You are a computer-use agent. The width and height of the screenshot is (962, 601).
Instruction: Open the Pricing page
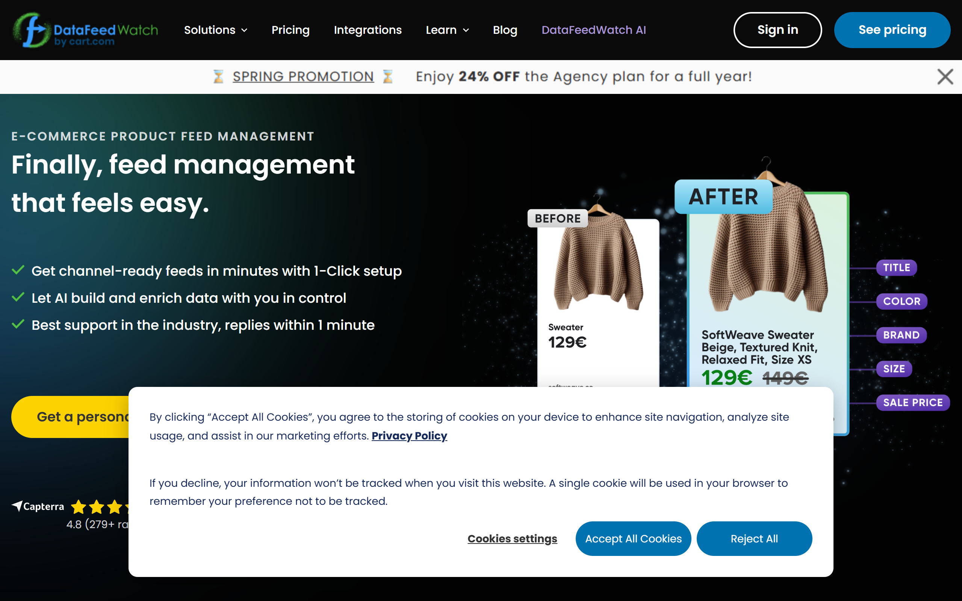(290, 30)
